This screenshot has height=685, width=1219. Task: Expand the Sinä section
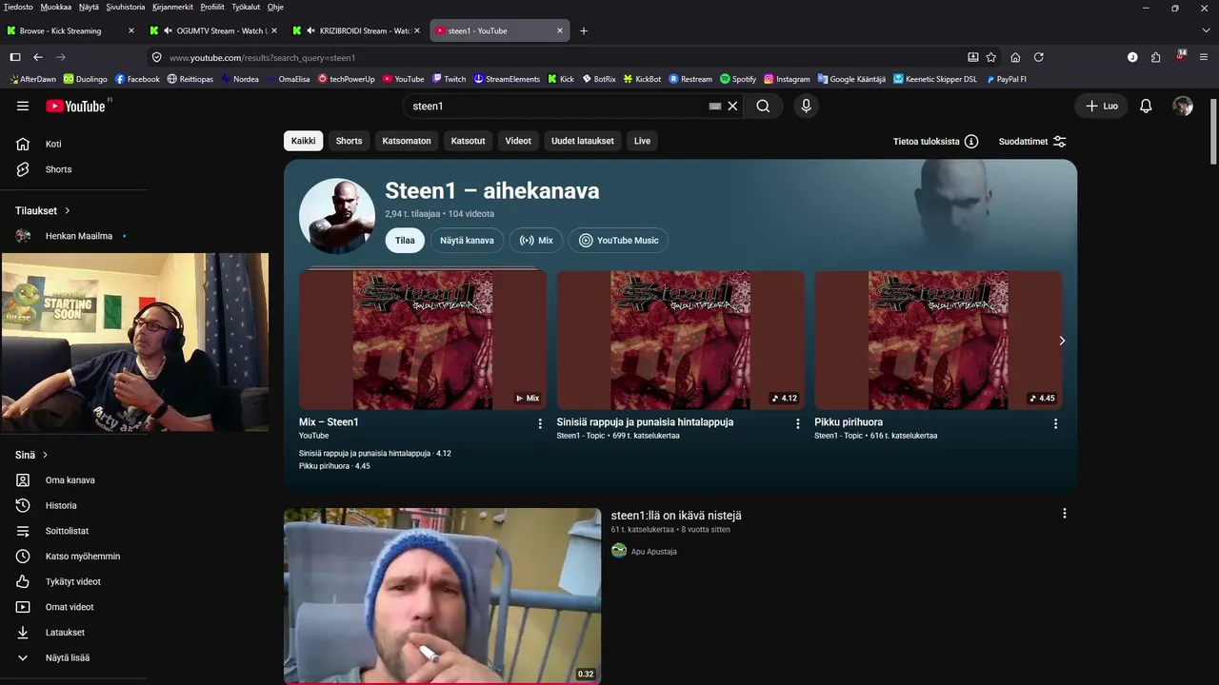pos(31,455)
